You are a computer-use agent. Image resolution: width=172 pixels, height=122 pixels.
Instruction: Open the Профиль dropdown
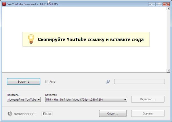(x=24, y=99)
